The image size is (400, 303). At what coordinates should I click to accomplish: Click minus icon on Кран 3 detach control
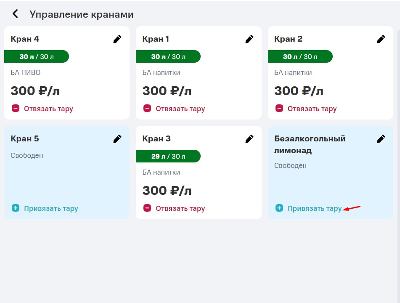click(x=147, y=208)
